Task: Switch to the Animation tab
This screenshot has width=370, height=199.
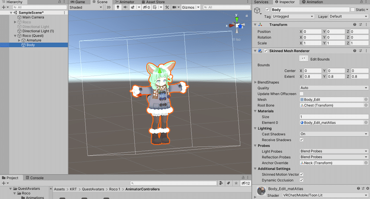Action: coord(313,2)
